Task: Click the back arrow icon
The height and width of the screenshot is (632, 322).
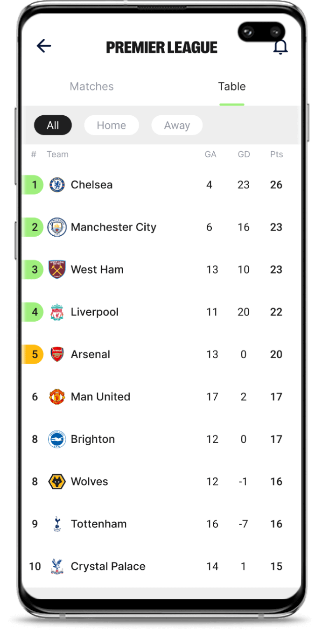Action: pyautogui.click(x=43, y=46)
